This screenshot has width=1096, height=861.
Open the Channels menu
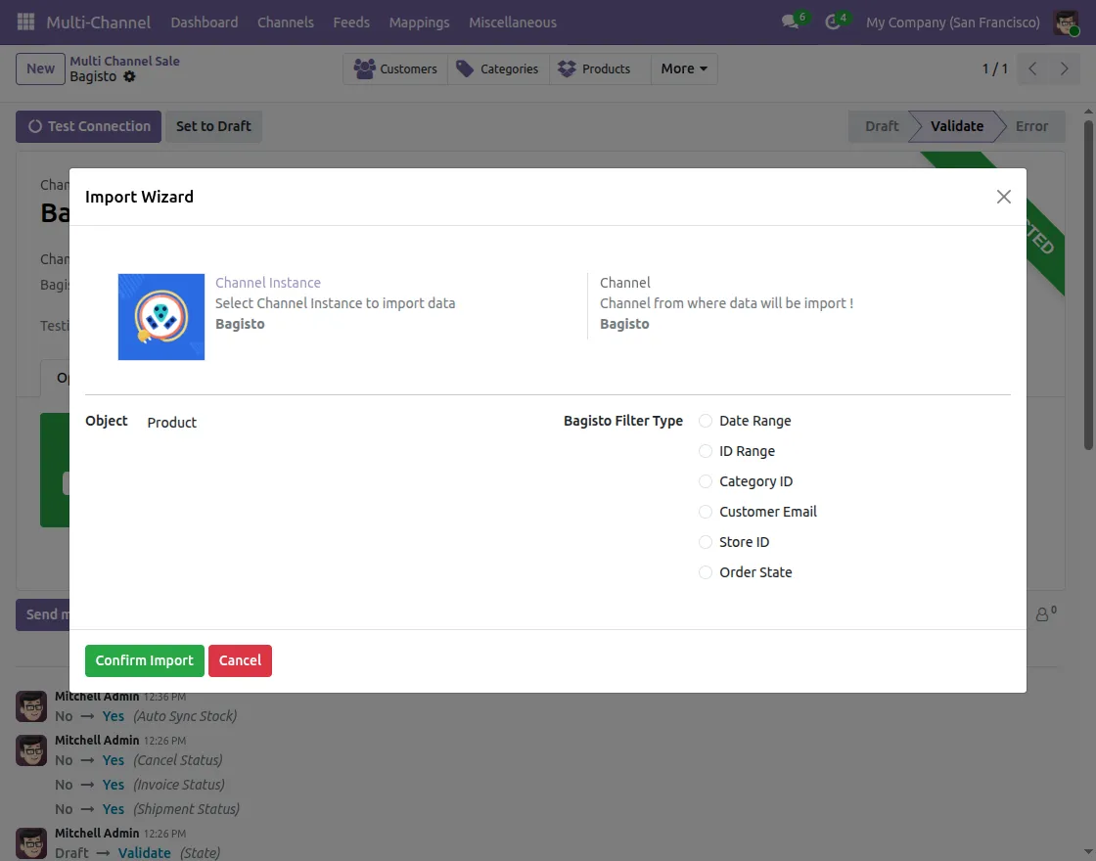coord(285,23)
